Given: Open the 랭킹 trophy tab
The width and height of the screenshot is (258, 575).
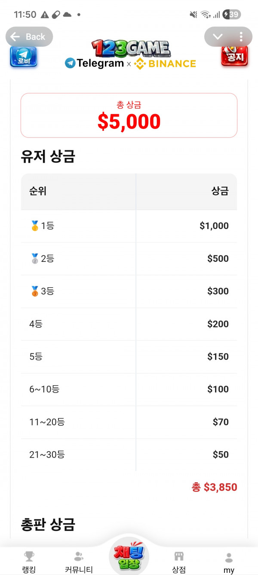Looking at the screenshot, I should tap(29, 562).
